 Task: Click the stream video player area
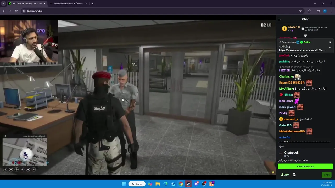[x=138, y=97]
